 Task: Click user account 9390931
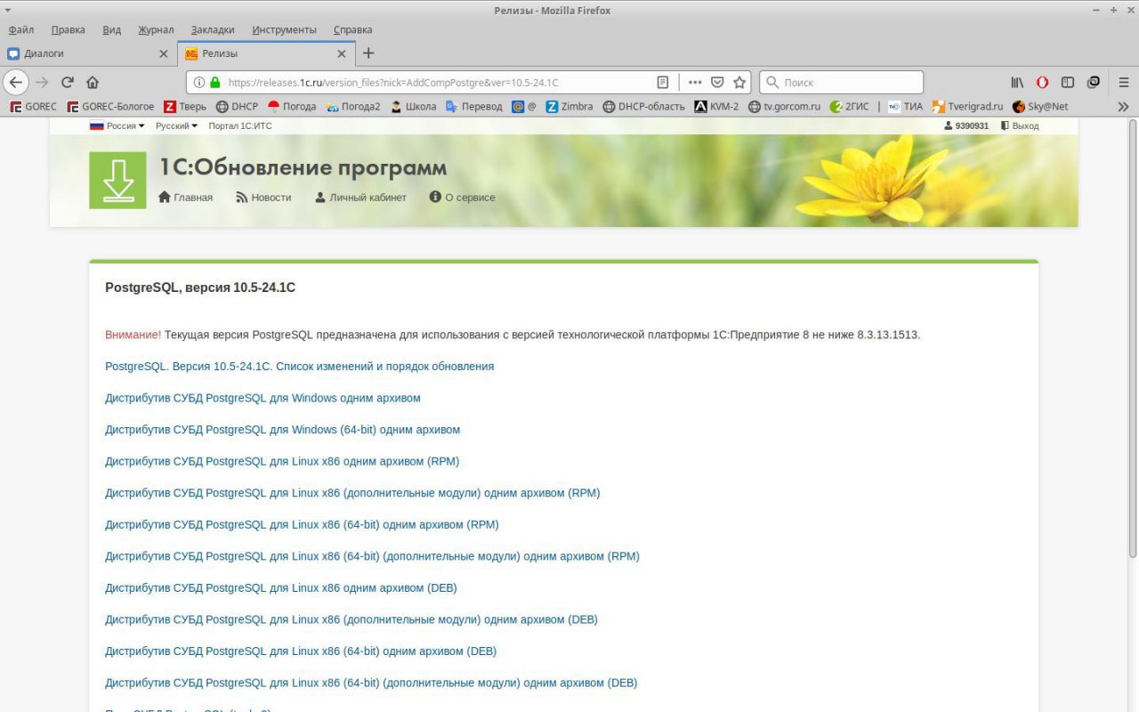coord(966,126)
